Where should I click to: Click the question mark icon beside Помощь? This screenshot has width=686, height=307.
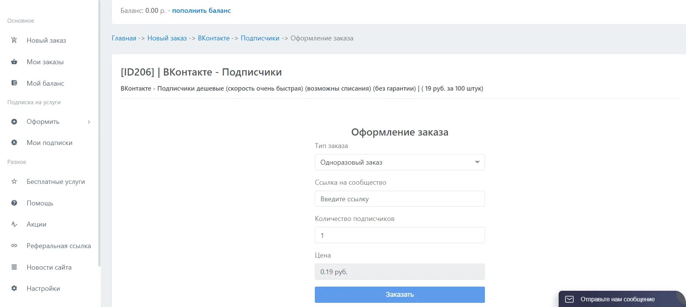(x=14, y=203)
